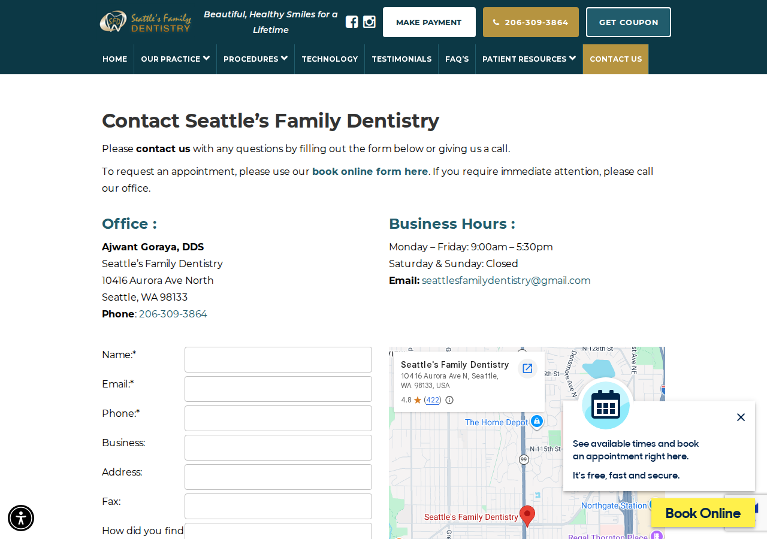The image size is (767, 539).
Task: Click the 'Ajwant Goraya, DDS' text
Action: click(153, 247)
